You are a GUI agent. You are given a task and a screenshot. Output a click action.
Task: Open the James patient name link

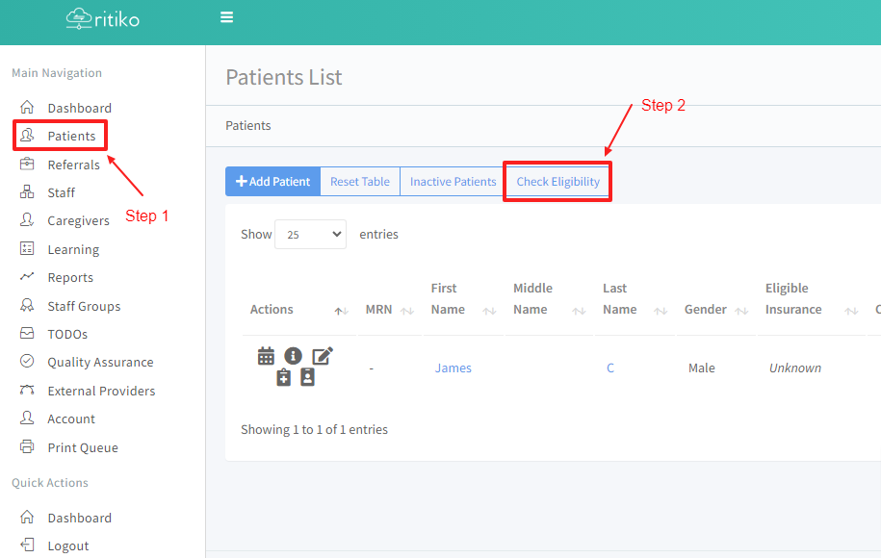pyautogui.click(x=453, y=368)
